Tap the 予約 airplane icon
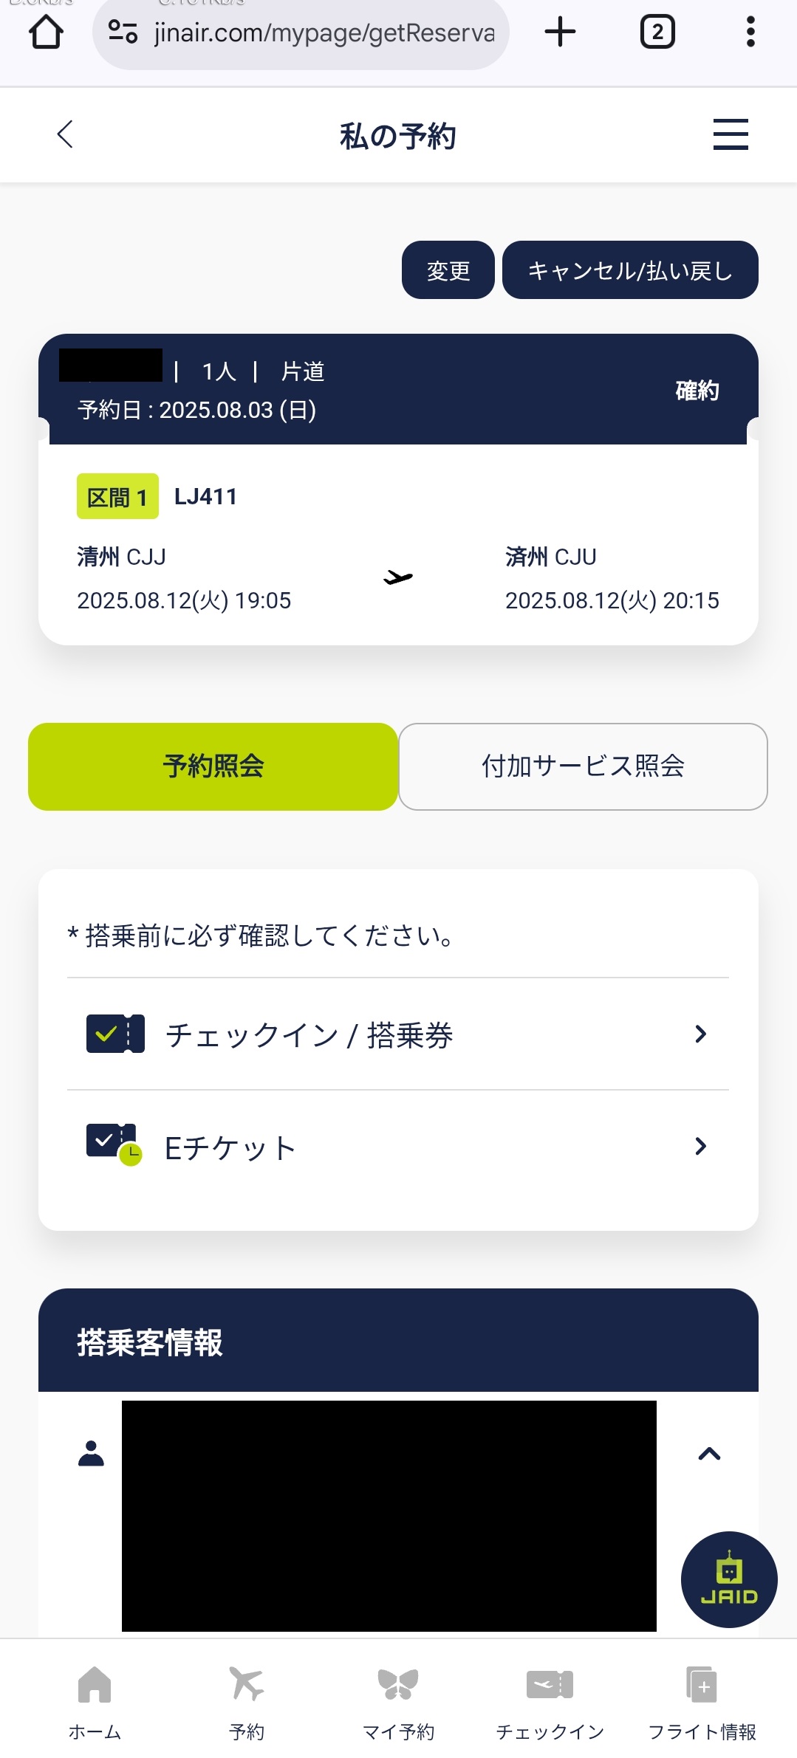 (x=246, y=1684)
